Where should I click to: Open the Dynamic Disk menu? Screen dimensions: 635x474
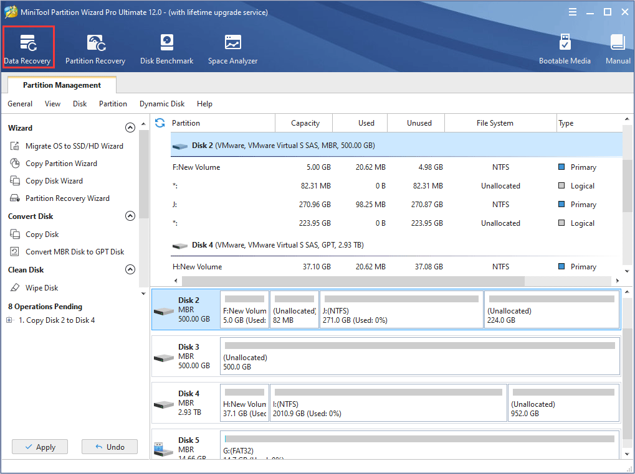click(162, 104)
